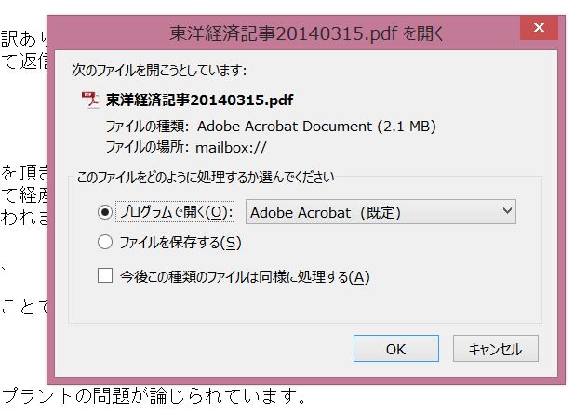Click the プログラムで開く(O) label text
The image size is (588, 413).
176,212
